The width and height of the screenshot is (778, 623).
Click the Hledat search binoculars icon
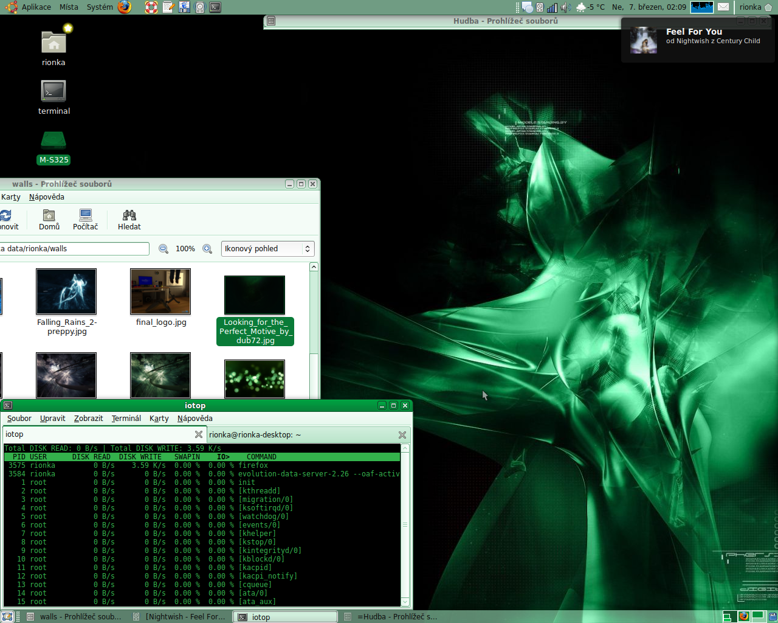129,220
